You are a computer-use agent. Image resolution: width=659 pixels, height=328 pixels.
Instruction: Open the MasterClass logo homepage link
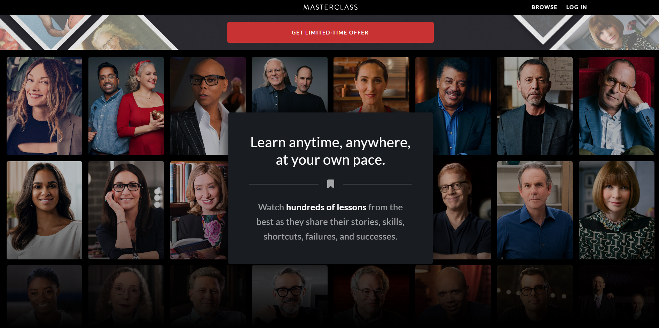click(330, 7)
